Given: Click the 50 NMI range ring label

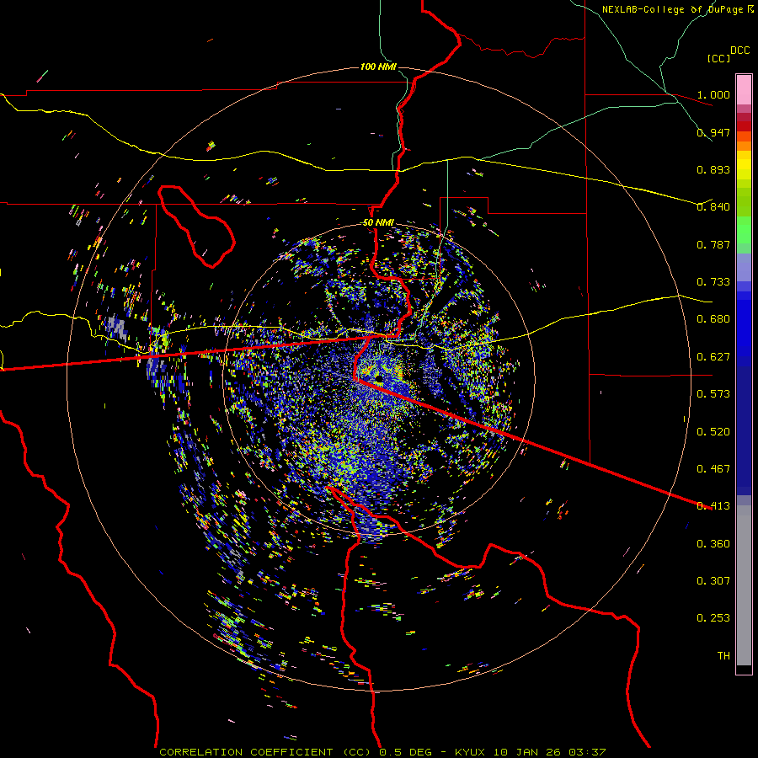Looking at the screenshot, I should tap(378, 223).
